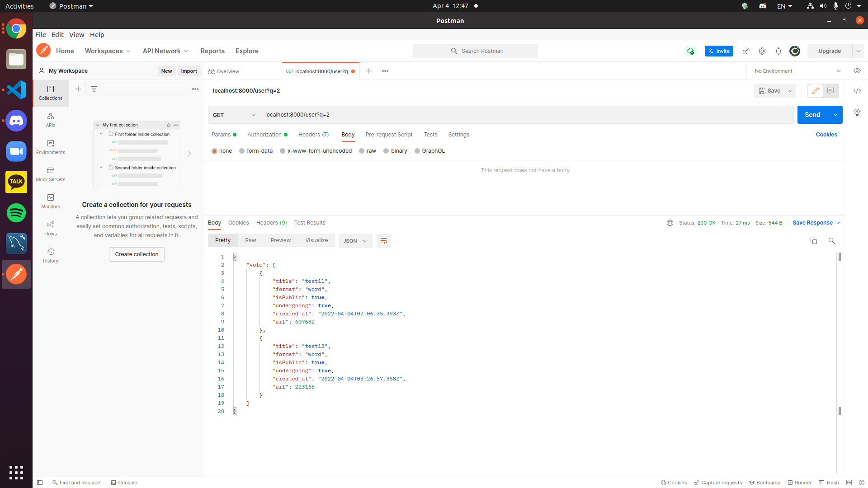This screenshot has width=868, height=488.
Task: Add a new request tab with plus icon
Action: pyautogui.click(x=369, y=71)
